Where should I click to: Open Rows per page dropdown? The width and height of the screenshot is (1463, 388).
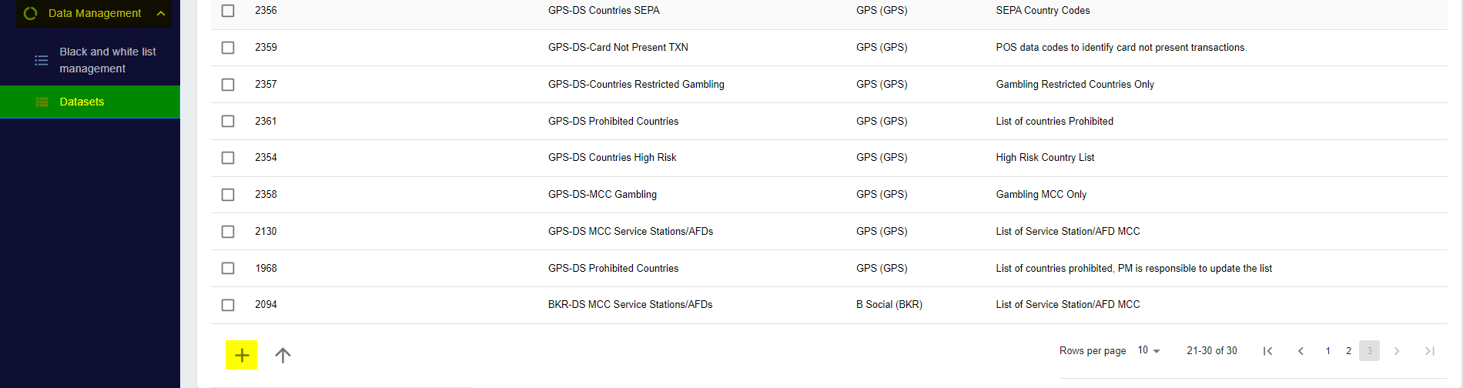pos(1149,350)
